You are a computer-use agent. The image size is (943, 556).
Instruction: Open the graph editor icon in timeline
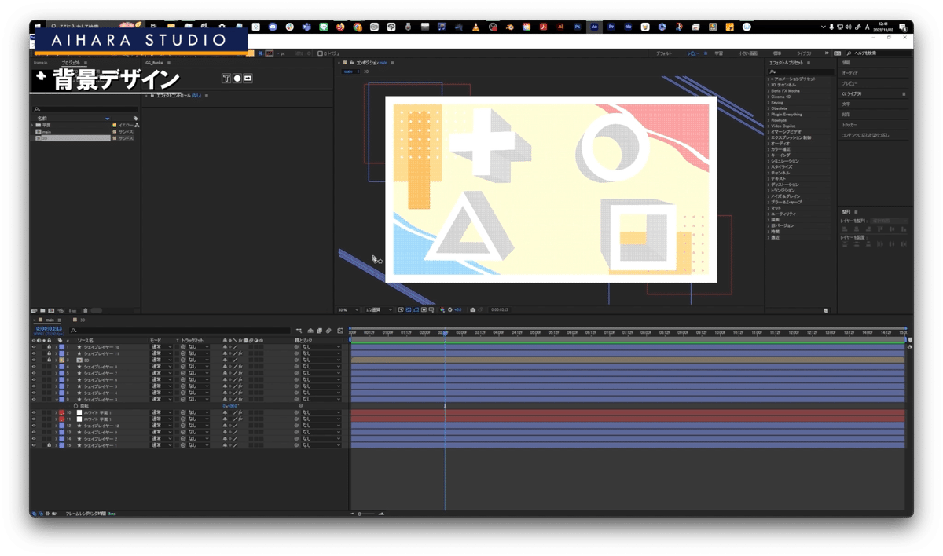point(339,331)
